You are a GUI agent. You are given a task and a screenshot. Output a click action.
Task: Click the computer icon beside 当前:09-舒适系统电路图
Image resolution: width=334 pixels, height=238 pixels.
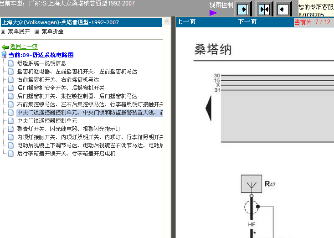pyautogui.click(x=4, y=55)
